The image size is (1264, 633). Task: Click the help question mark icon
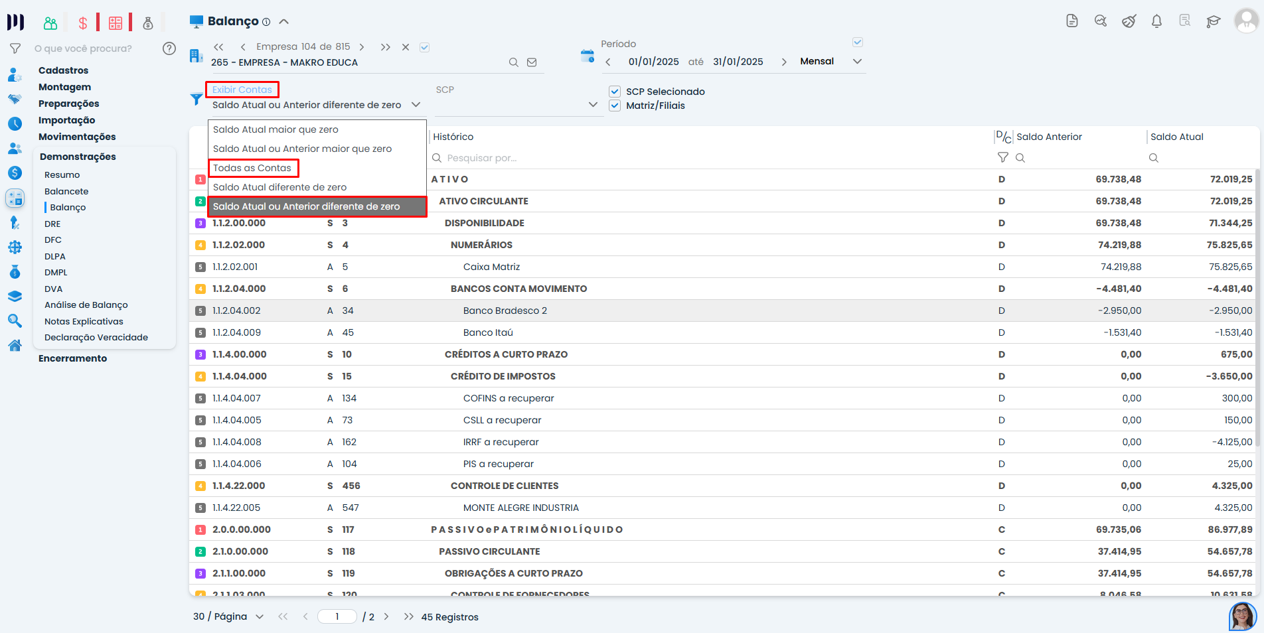[x=169, y=48]
